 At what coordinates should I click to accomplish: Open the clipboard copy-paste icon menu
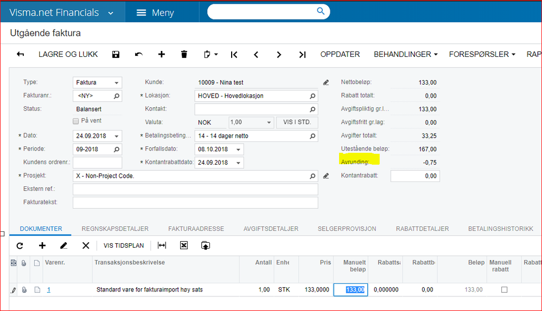click(211, 54)
